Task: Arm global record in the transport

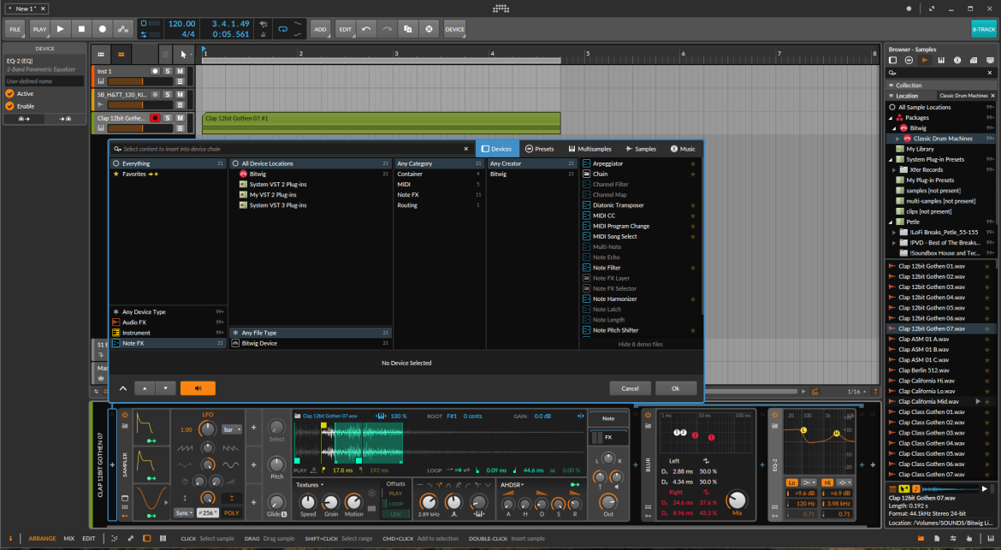Action: pyautogui.click(x=102, y=29)
